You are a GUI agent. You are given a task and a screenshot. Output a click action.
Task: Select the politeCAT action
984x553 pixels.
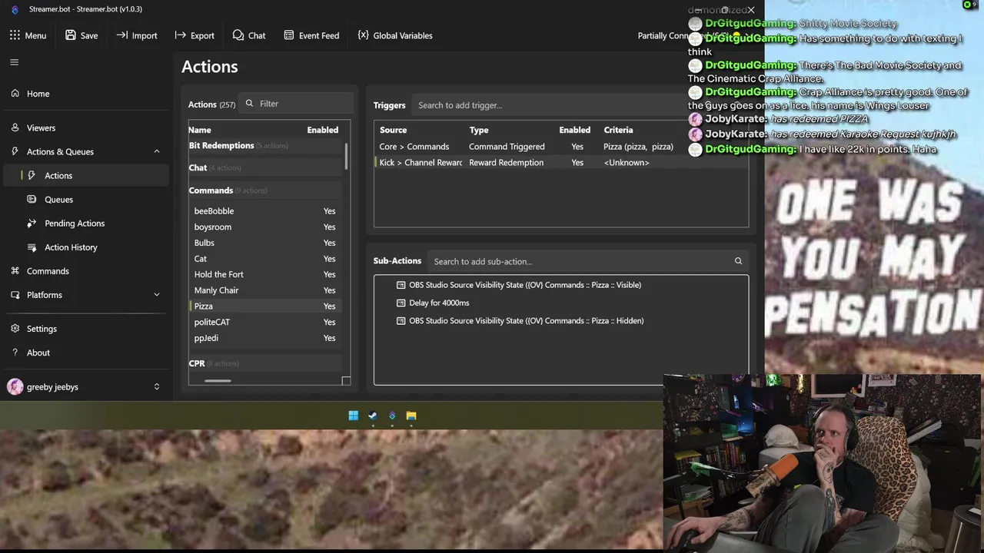(266, 322)
